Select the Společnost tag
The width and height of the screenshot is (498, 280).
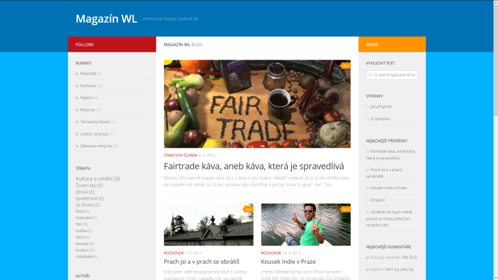(x=89, y=198)
